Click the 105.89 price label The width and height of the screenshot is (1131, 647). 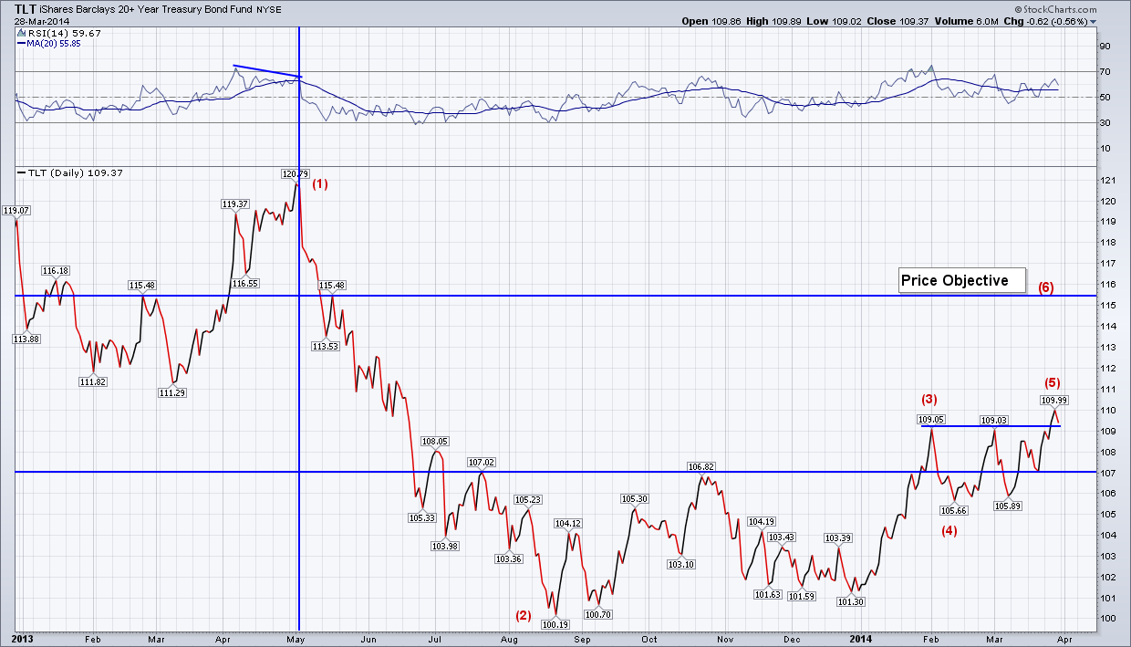tap(1006, 506)
